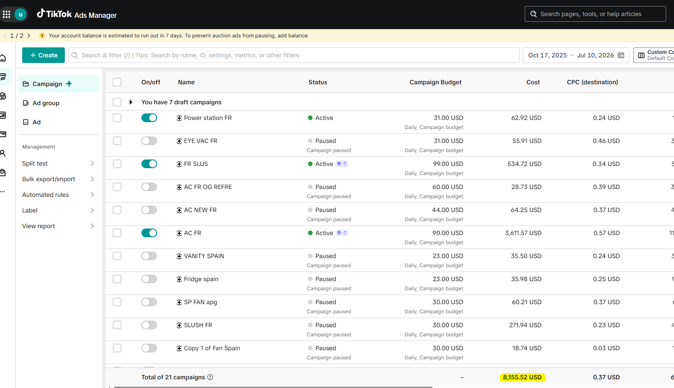Click the TikTok Ads Manager logo
674x388 pixels.
(77, 14)
